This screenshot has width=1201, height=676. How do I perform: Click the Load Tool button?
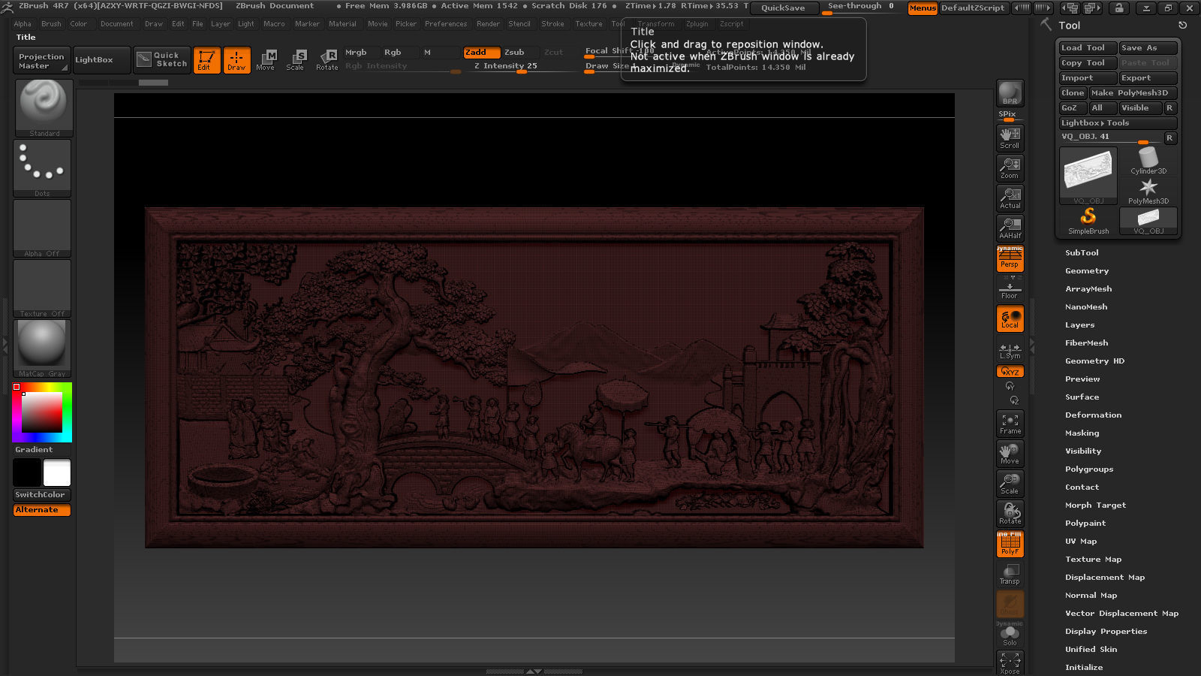point(1088,48)
